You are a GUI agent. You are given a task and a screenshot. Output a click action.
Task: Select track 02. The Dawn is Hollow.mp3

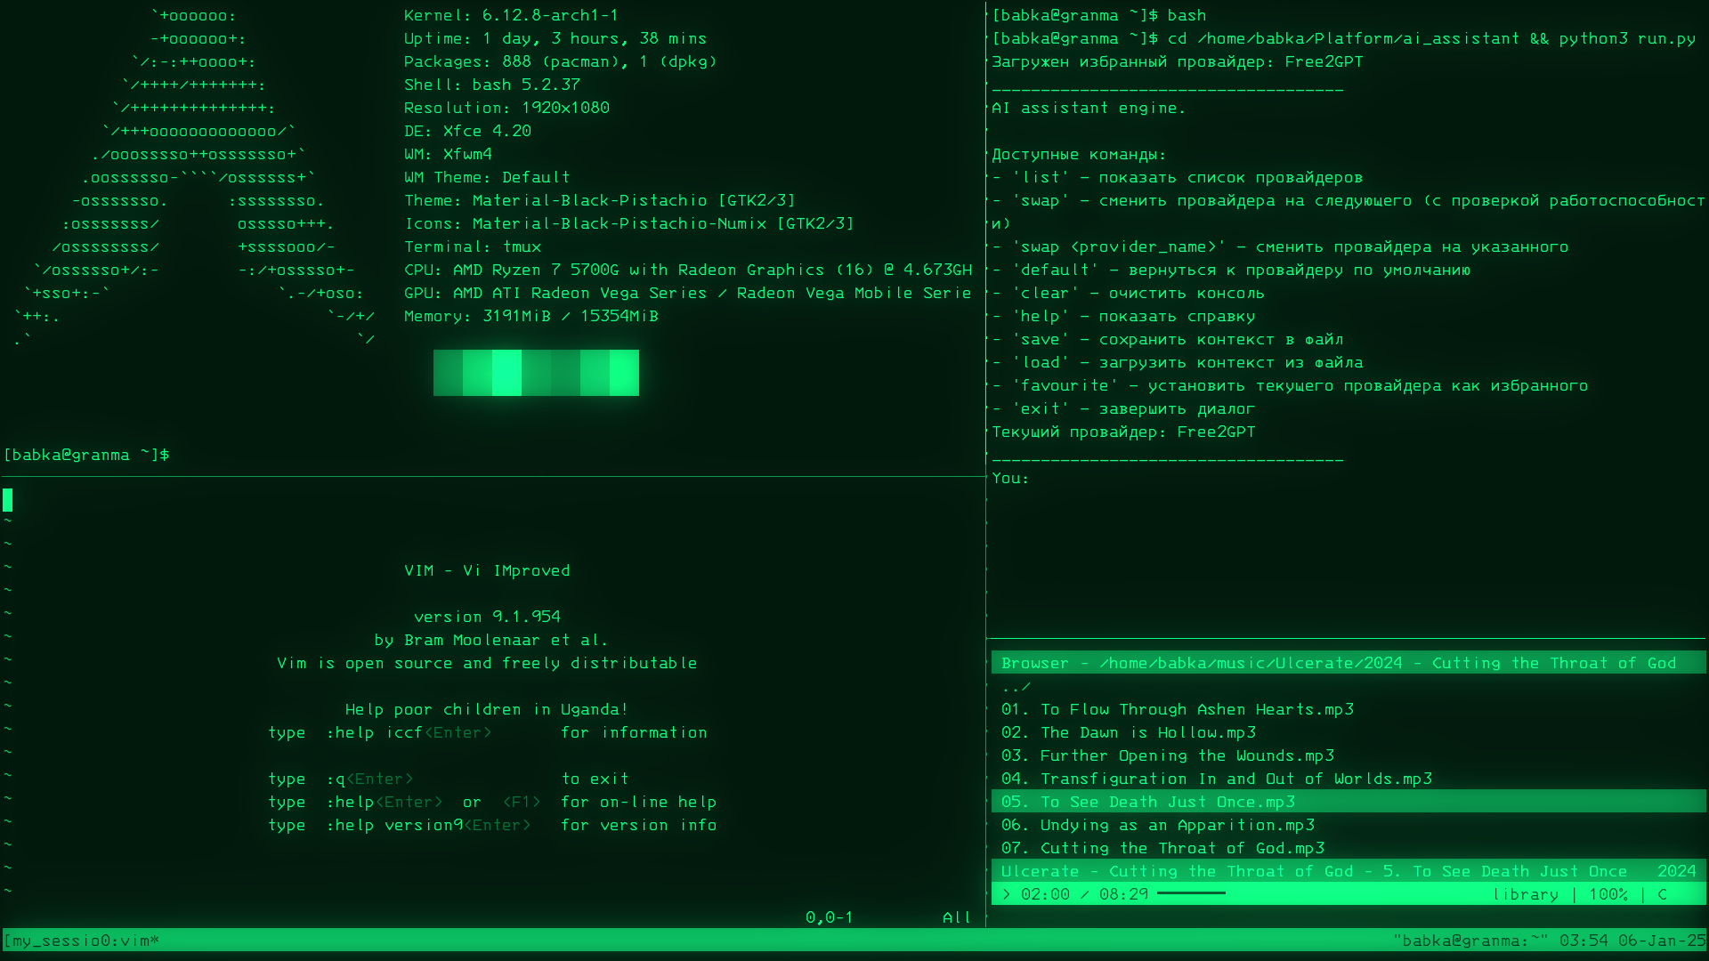pyautogui.click(x=1128, y=732)
